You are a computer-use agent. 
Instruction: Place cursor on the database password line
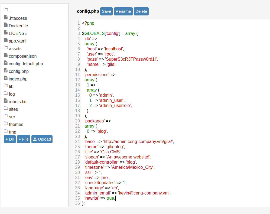pos(122,59)
